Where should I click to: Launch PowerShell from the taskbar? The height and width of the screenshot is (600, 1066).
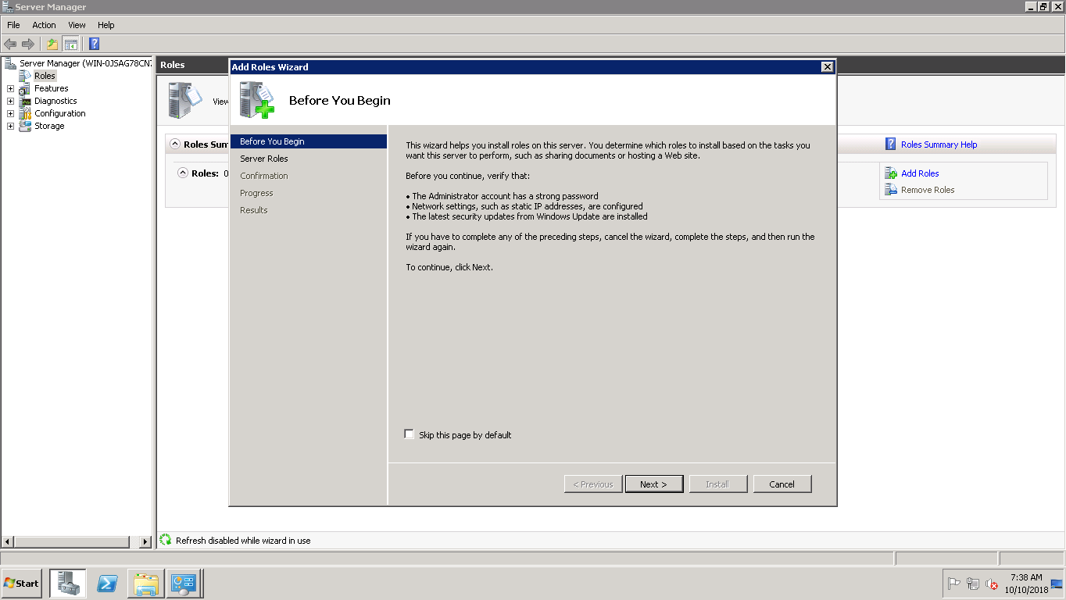pyautogui.click(x=107, y=583)
